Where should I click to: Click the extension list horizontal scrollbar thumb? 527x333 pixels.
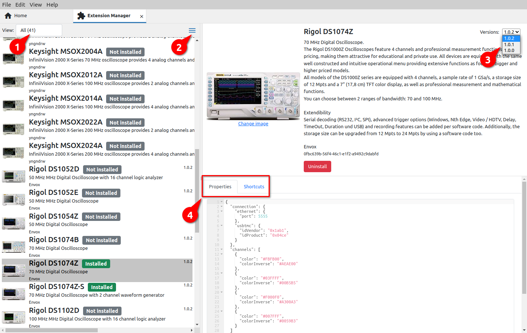pyautogui.click(x=52, y=330)
